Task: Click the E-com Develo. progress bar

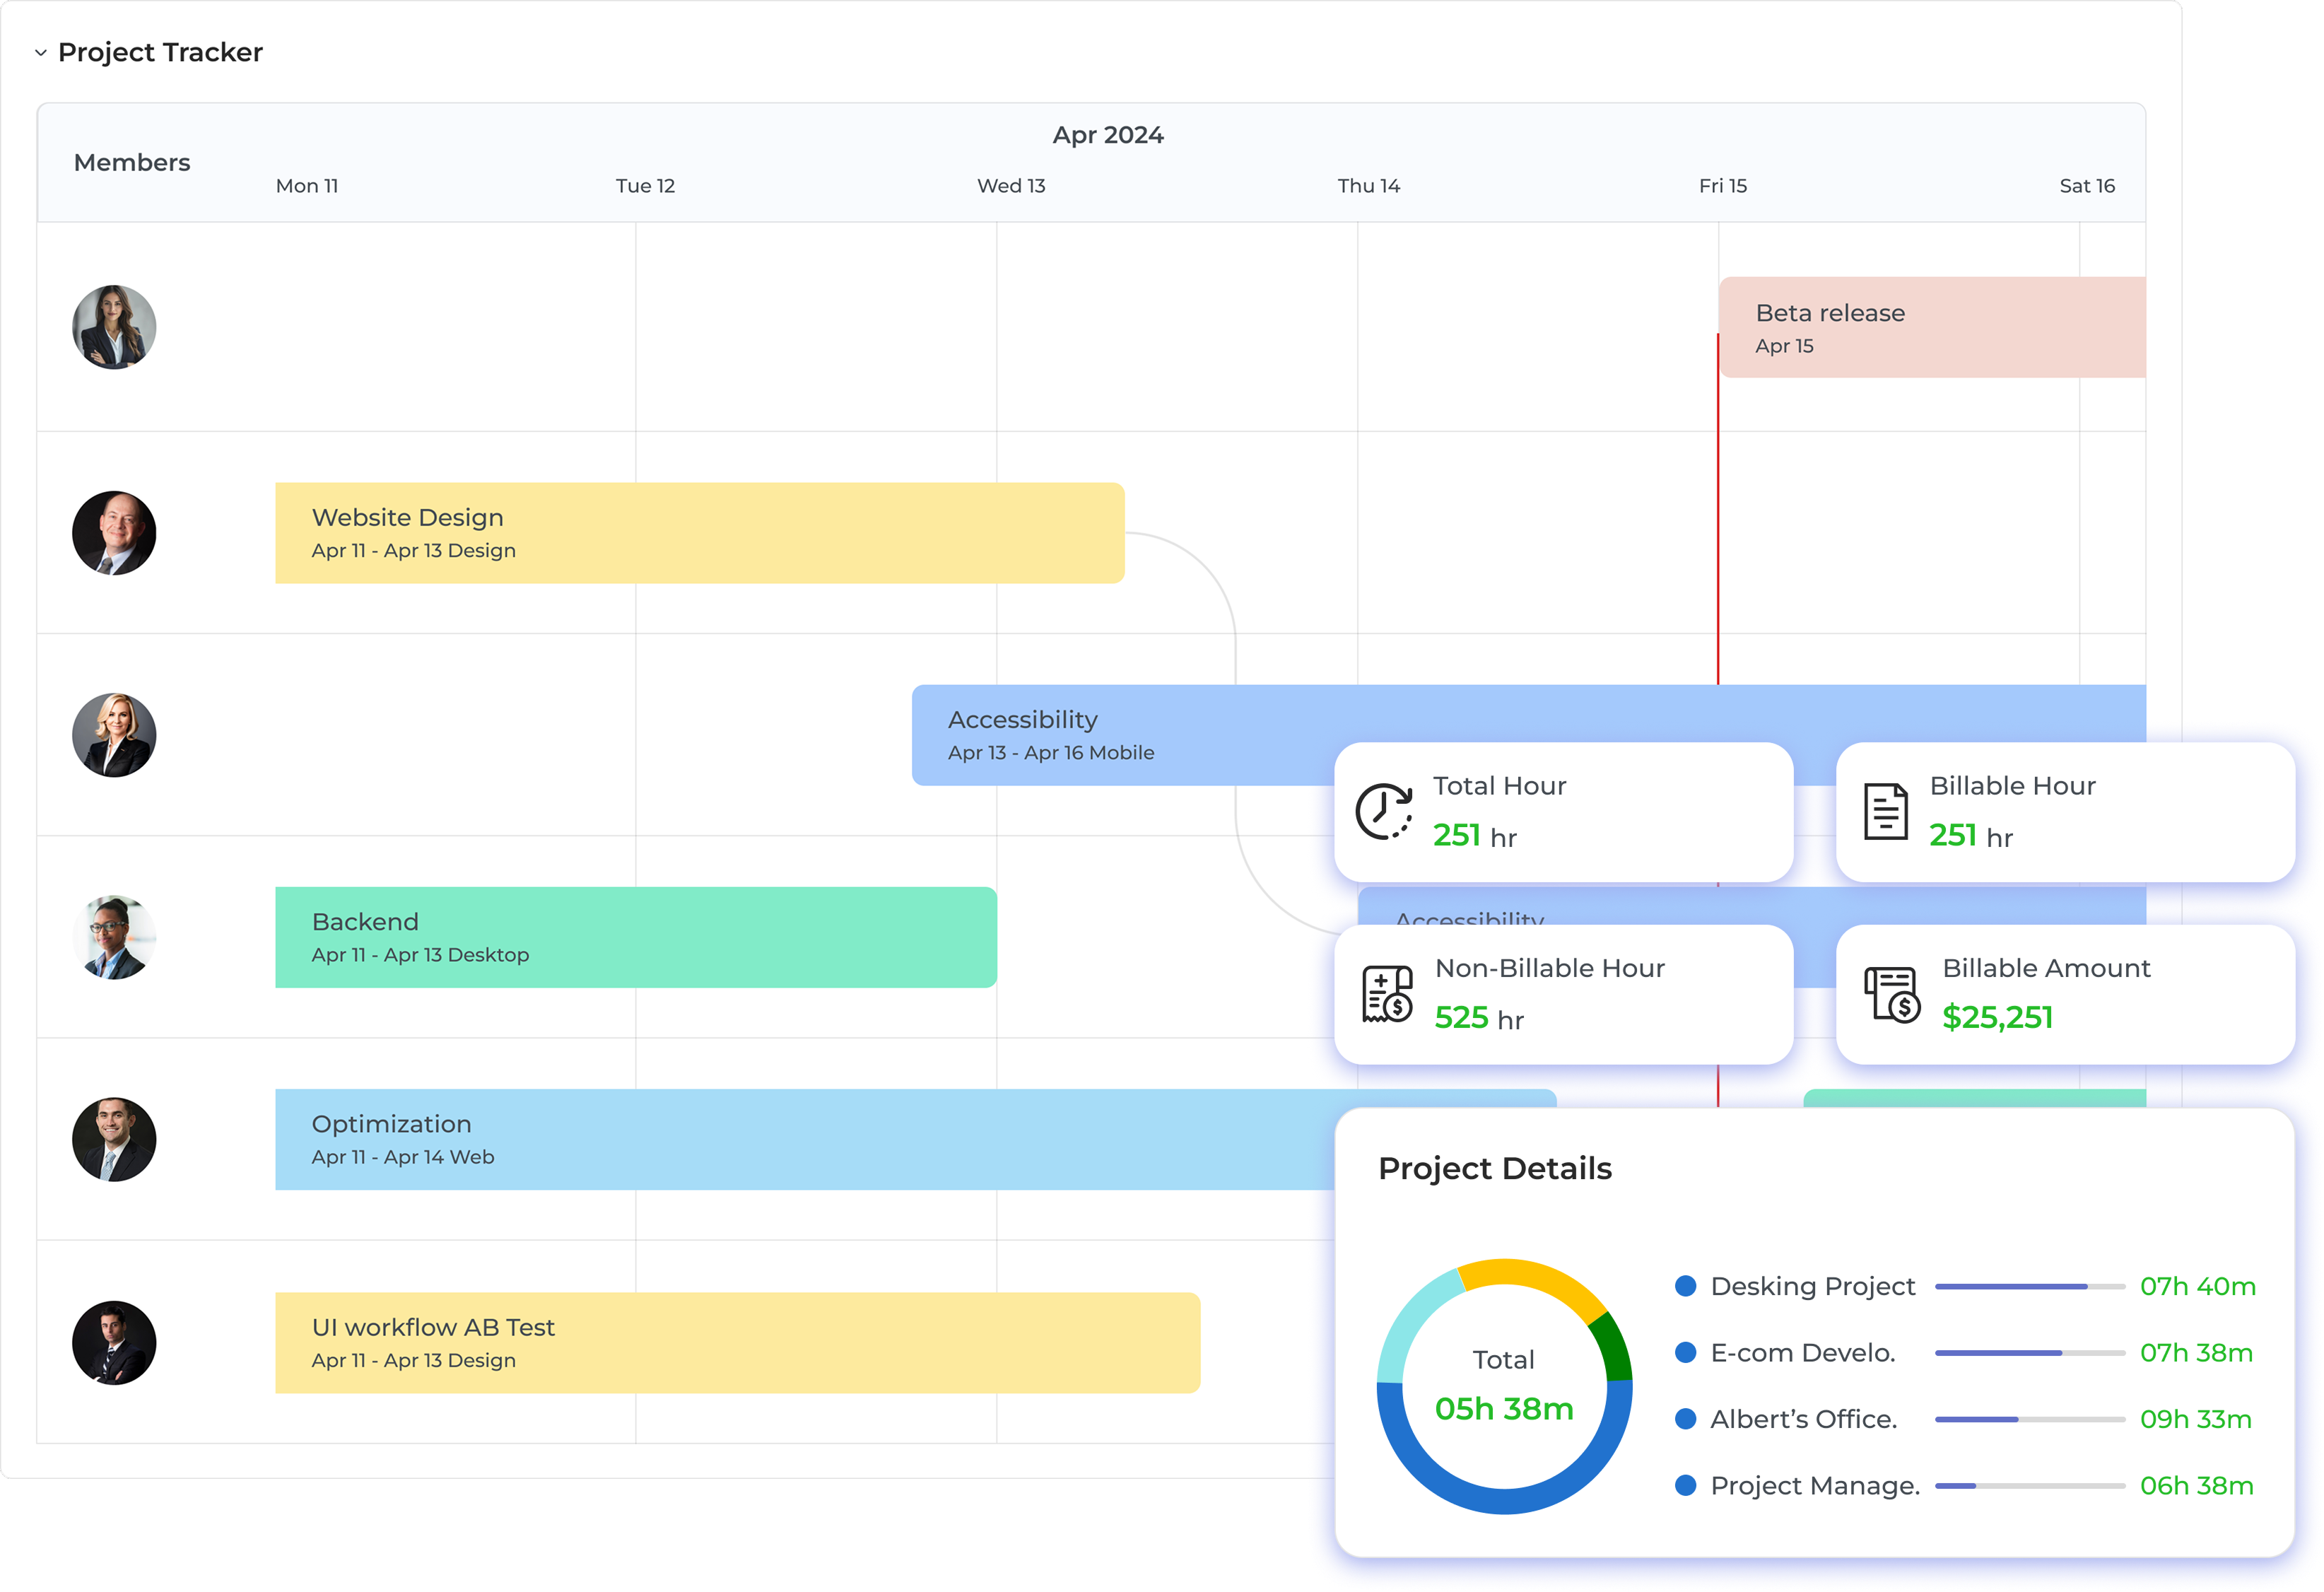Action: [2029, 1353]
